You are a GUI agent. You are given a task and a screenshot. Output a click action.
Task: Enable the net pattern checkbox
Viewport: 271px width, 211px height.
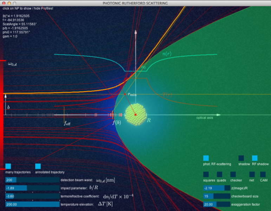tap(252, 174)
